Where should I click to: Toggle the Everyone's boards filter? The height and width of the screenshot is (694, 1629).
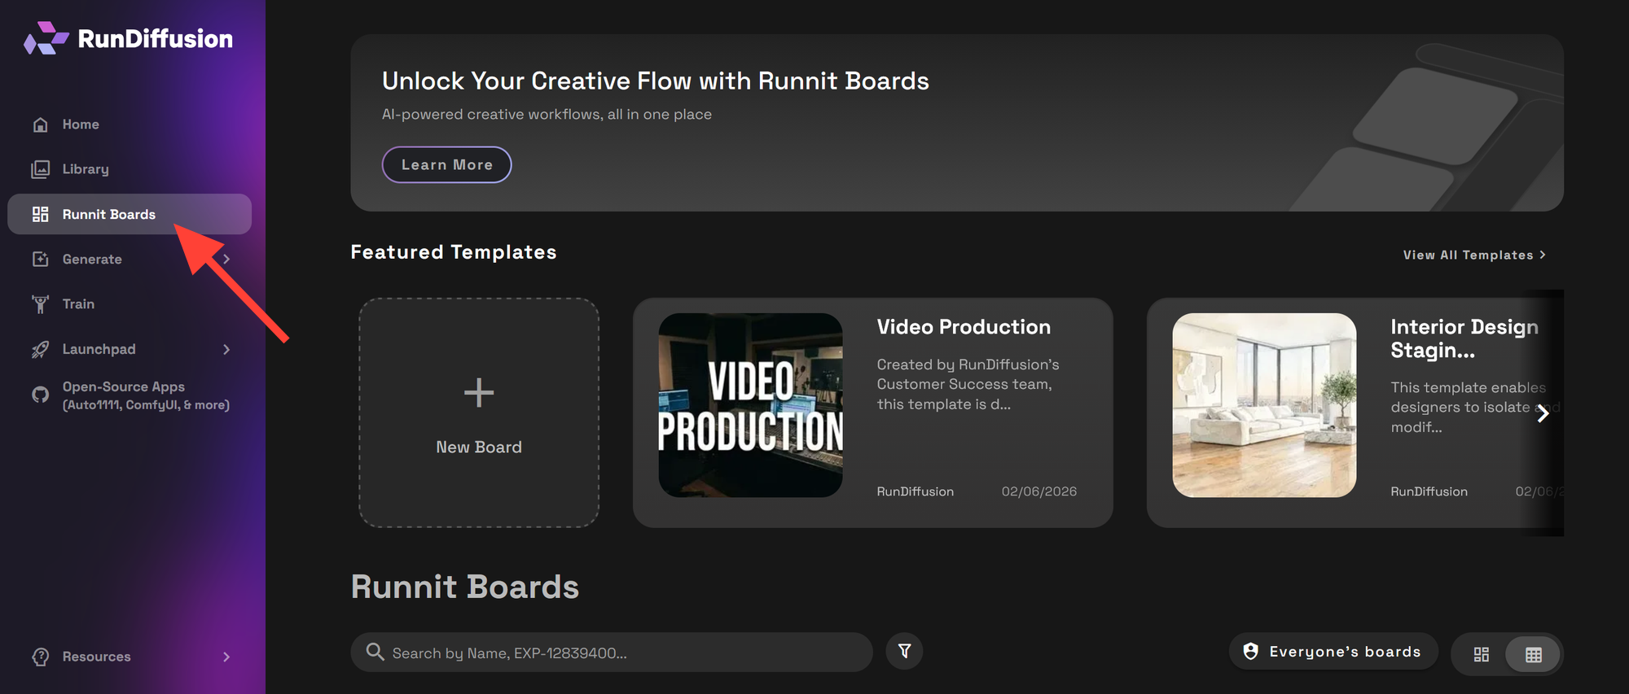[x=1333, y=652]
